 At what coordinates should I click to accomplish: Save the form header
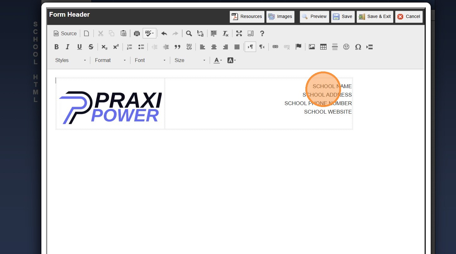pyautogui.click(x=343, y=17)
